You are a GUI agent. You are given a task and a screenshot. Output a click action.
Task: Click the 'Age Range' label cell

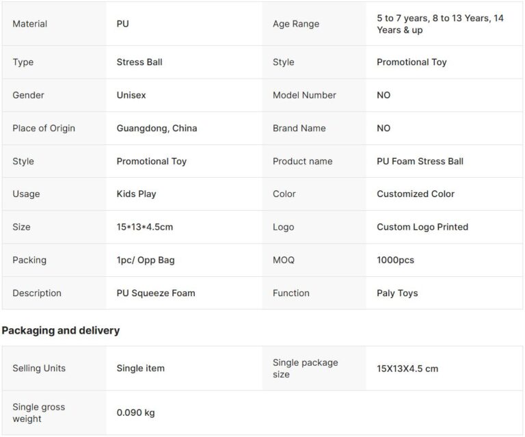295,24
